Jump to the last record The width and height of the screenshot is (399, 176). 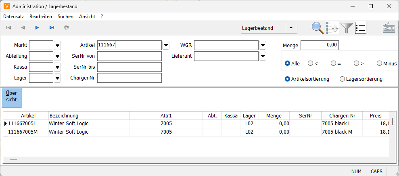[52, 28]
